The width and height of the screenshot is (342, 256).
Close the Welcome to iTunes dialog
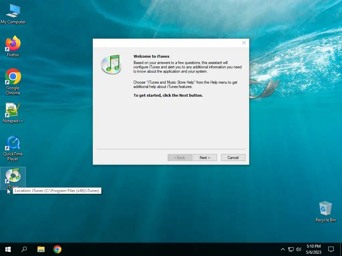click(x=244, y=43)
